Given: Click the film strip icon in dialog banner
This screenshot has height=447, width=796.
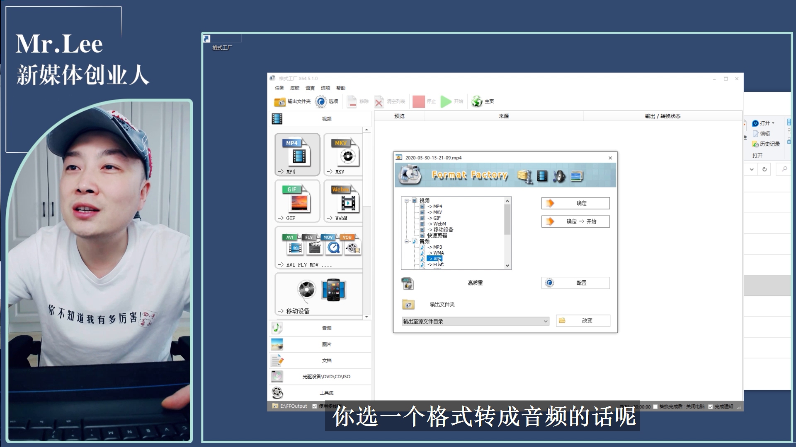Looking at the screenshot, I should [542, 176].
